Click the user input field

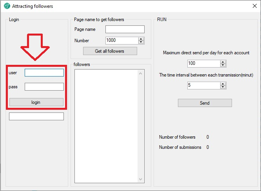coord(44,73)
